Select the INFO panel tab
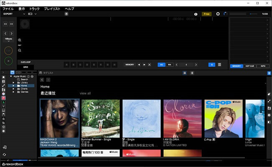 click(x=263, y=66)
